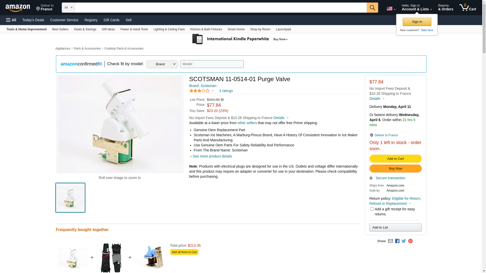Enable the gift receipt checkbox

(372, 209)
